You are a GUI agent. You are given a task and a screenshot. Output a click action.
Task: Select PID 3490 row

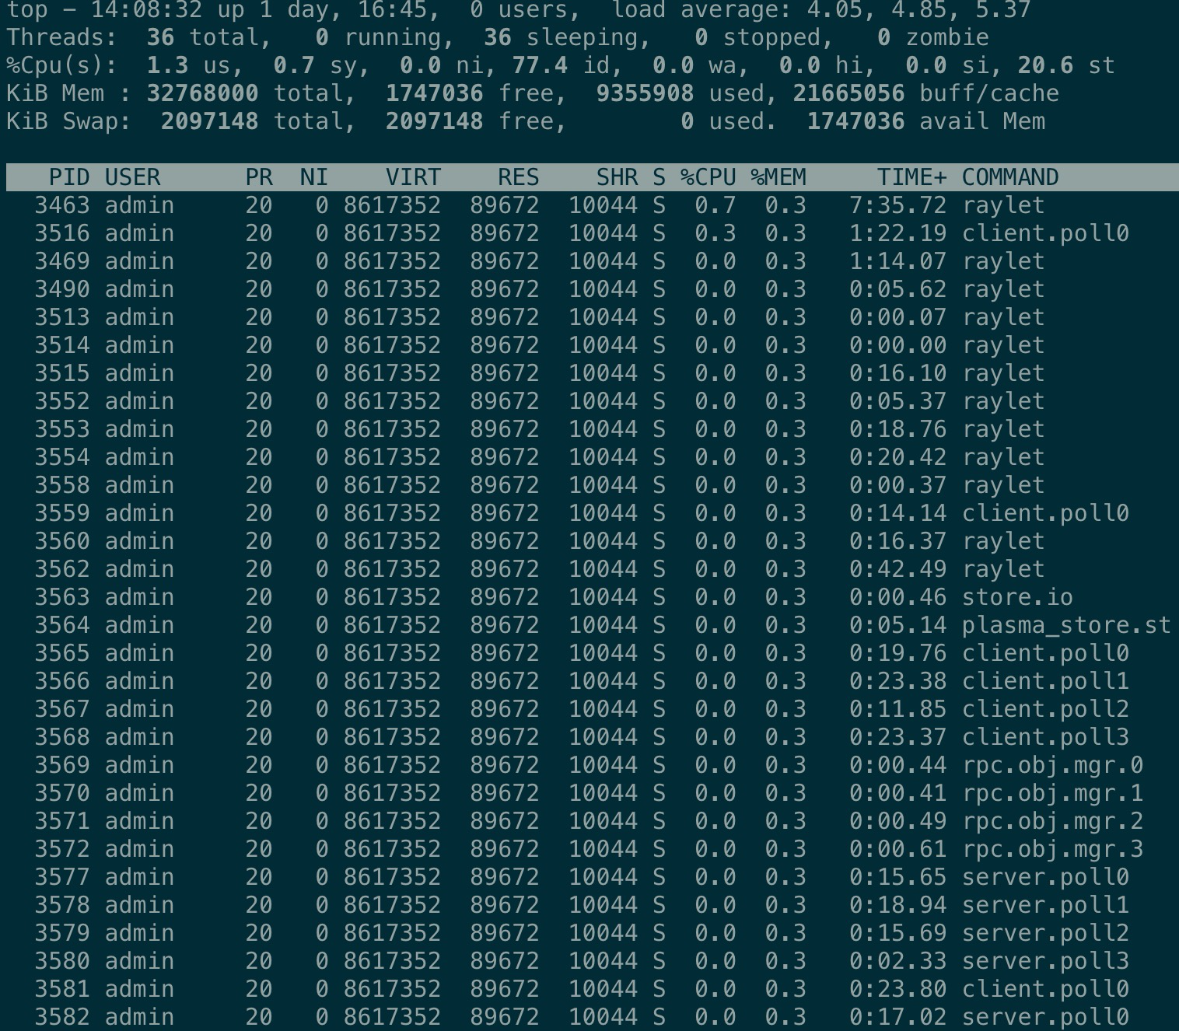589,289
